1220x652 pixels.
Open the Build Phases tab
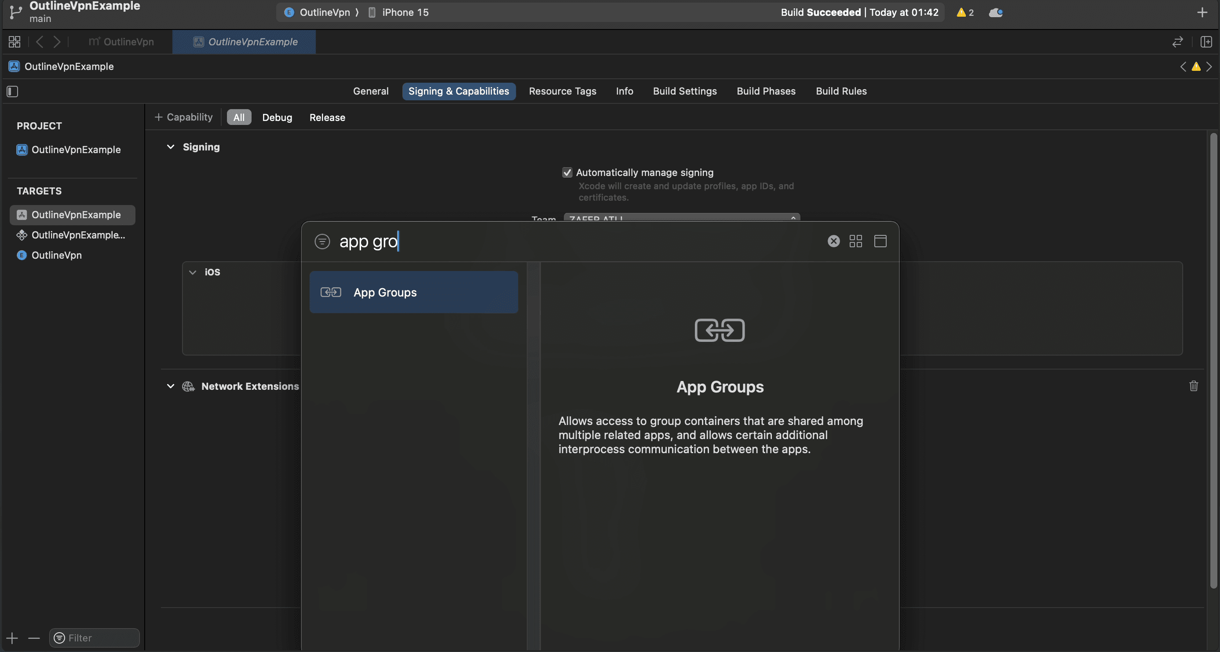coord(766,91)
